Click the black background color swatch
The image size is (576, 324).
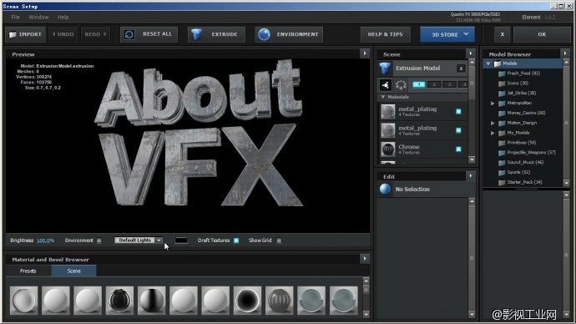(x=181, y=240)
